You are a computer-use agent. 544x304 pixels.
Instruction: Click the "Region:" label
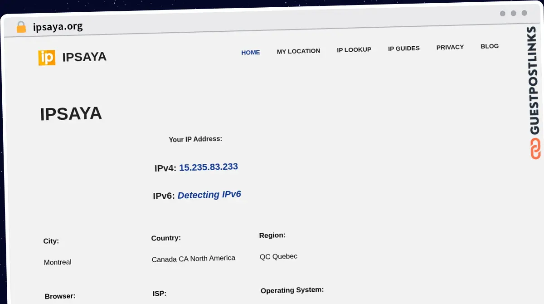272,235
